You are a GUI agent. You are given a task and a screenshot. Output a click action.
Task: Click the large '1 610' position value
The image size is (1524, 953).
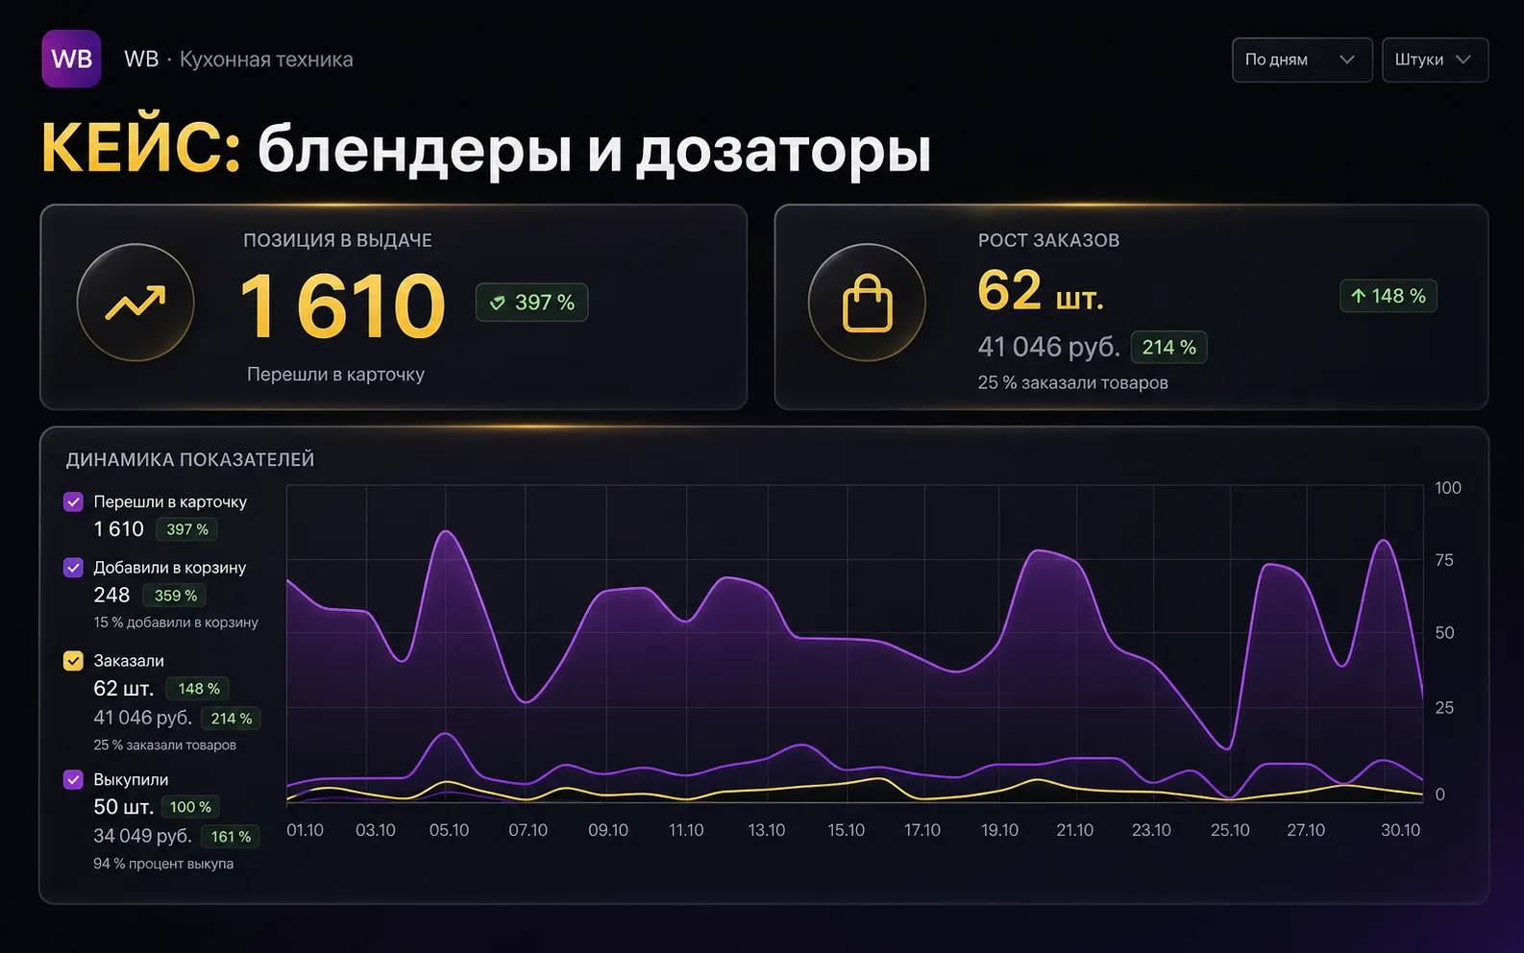pos(343,306)
